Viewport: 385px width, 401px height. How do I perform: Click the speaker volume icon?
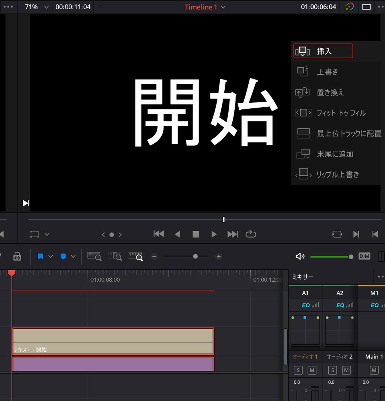[300, 256]
